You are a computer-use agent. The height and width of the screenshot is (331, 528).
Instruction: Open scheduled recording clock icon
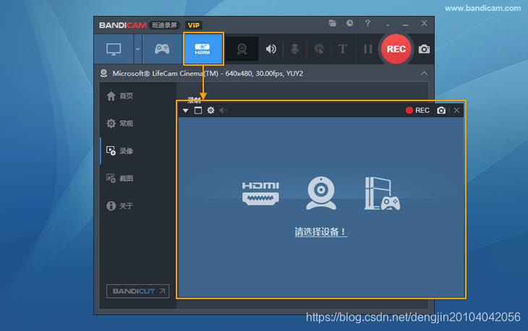[x=350, y=23]
